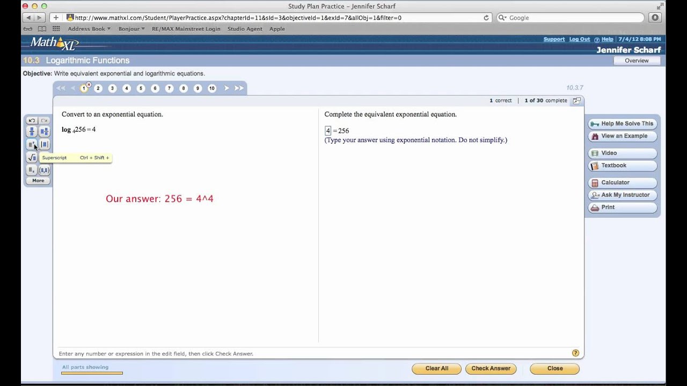The image size is (687, 386).
Task: Open the Overview button
Action: [637, 61]
